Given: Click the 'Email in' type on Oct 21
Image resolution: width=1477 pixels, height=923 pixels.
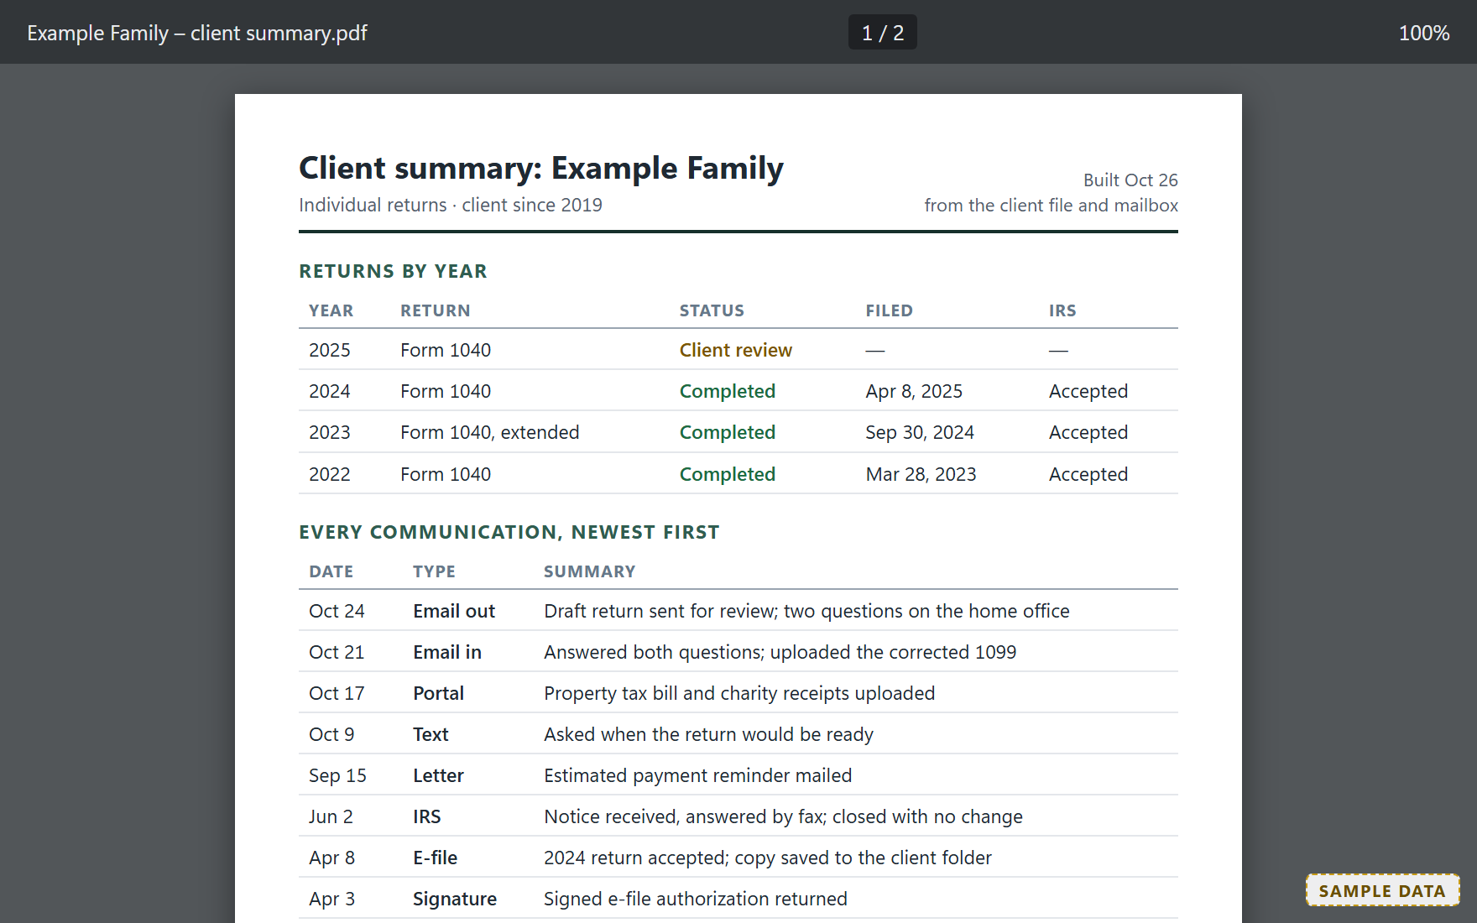Looking at the screenshot, I should pos(447,652).
